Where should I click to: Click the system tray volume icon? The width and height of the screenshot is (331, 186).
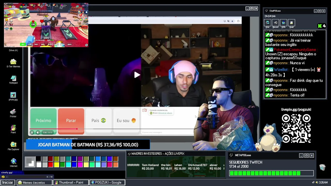coord(317,182)
